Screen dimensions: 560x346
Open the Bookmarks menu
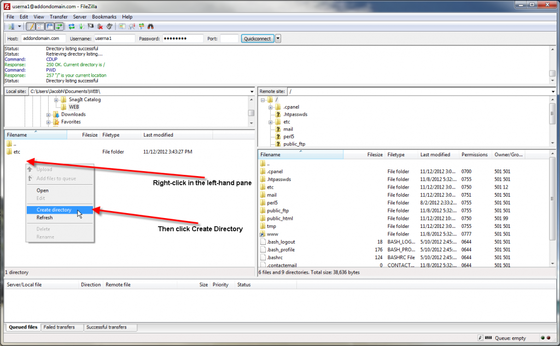click(104, 17)
